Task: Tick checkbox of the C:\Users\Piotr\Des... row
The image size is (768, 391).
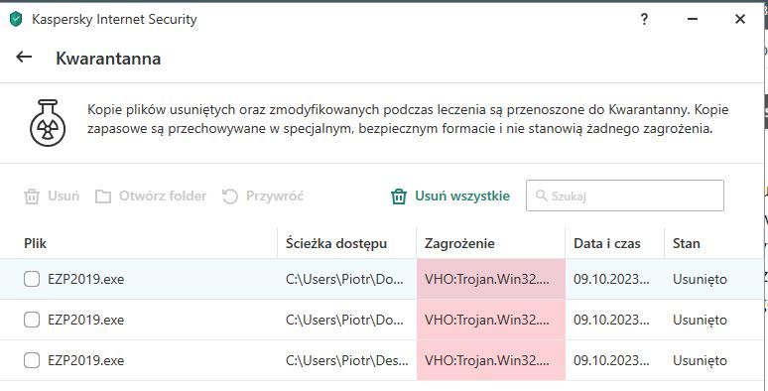Action: [x=32, y=360]
